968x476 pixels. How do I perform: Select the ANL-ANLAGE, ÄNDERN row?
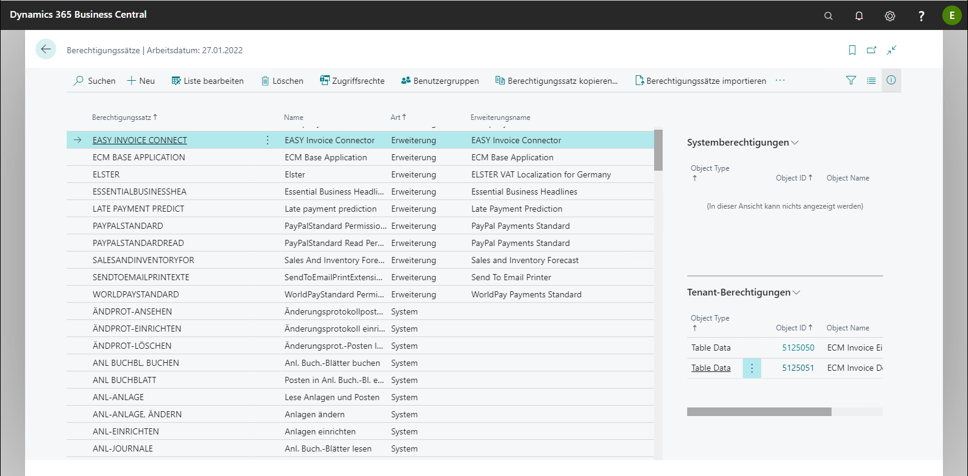pos(360,414)
